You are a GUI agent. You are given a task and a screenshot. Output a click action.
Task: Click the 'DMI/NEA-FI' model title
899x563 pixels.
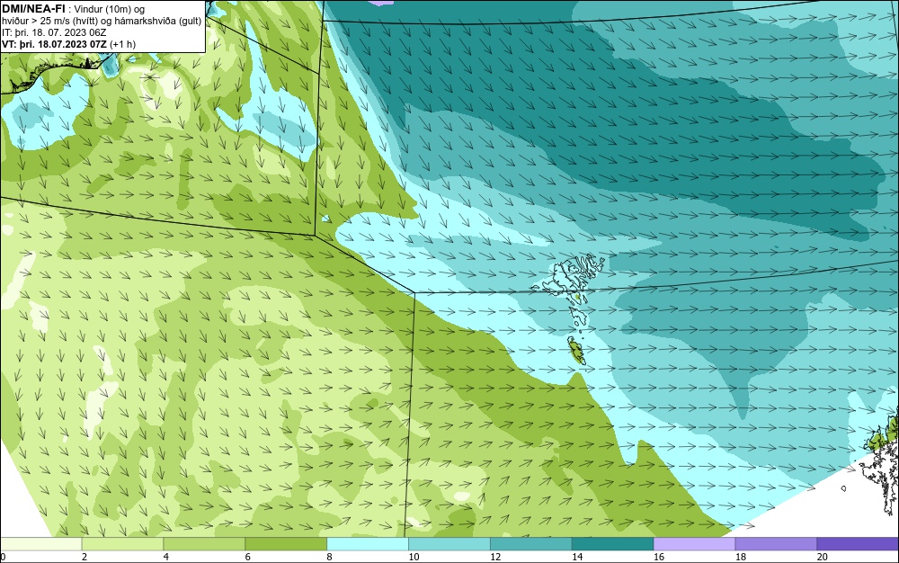pyautogui.click(x=33, y=8)
